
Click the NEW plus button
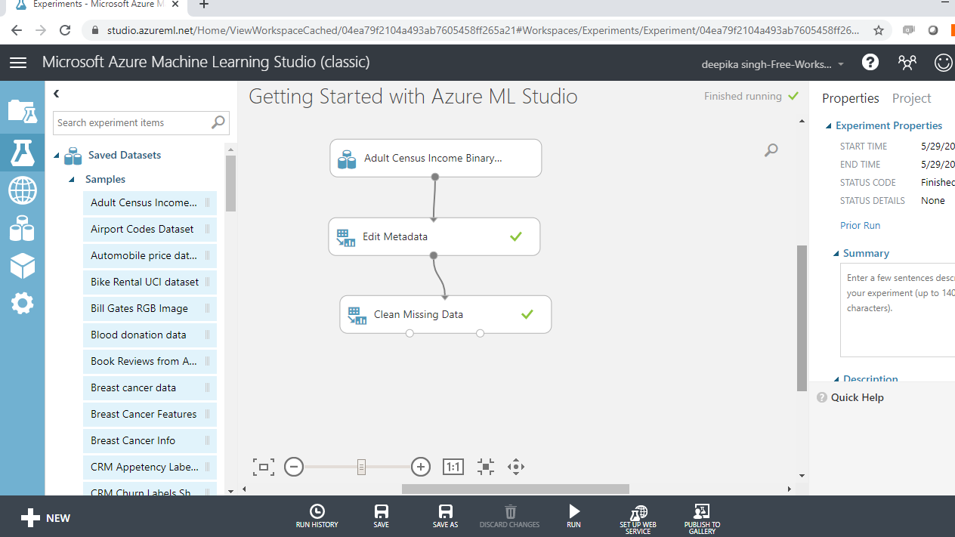pyautogui.click(x=45, y=518)
